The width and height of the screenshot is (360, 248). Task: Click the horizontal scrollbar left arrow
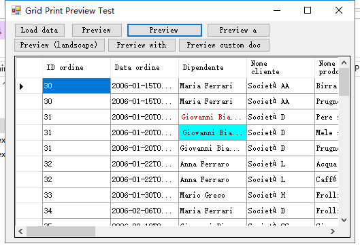pos(20,231)
